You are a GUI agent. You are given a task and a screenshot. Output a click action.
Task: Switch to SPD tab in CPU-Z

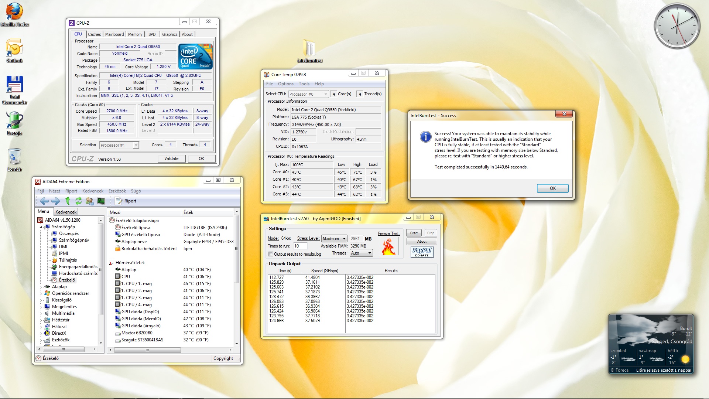point(152,34)
